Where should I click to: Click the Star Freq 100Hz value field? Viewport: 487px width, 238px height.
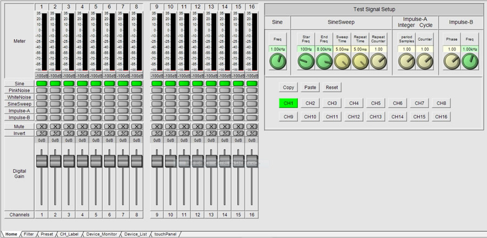pyautogui.click(x=306, y=49)
